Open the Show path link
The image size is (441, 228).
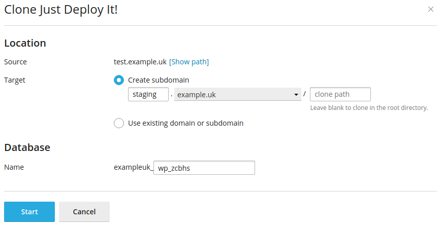188,62
